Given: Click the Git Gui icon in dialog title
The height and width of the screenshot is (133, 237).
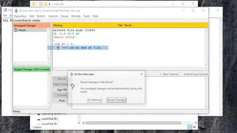Looking at the screenshot, I should pos(71,74).
